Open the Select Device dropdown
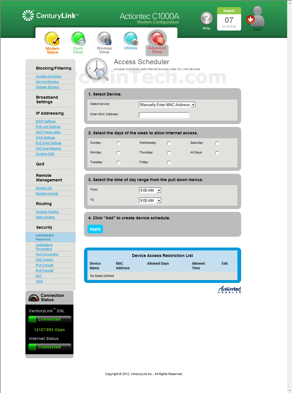This screenshot has width=292, height=393. coord(167,105)
